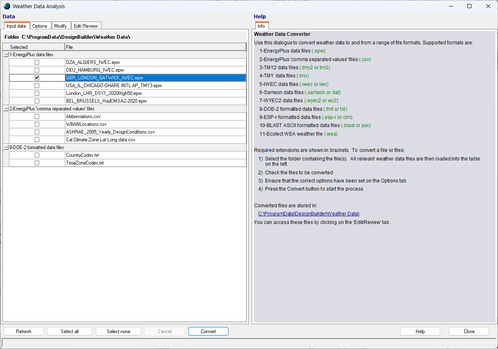Viewport: 498px width, 349px height.
Task: Open the Modify tab
Action: (x=60, y=26)
